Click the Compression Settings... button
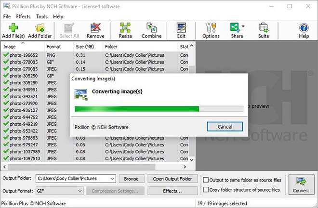Image resolution: width=318 pixels, height=208 pixels. pyautogui.click(x=115, y=191)
